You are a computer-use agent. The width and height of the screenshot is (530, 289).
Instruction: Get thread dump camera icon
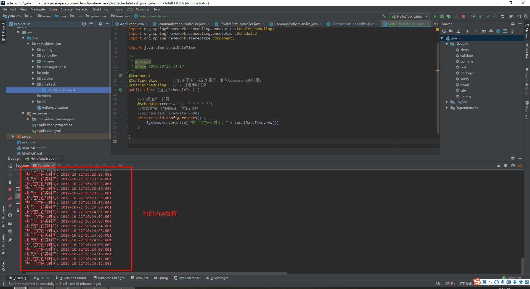[x=10, y=215]
